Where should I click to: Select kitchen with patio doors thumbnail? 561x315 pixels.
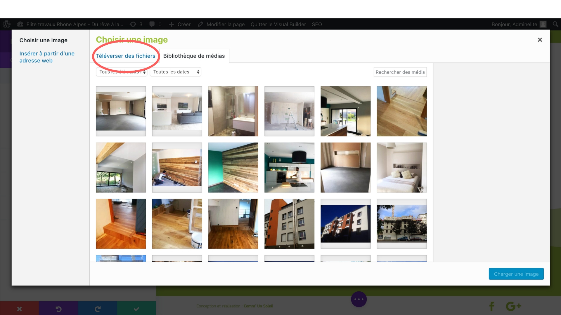(345, 111)
